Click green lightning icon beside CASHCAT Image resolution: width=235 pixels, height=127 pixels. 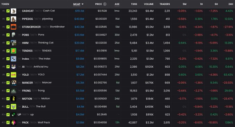8,11
